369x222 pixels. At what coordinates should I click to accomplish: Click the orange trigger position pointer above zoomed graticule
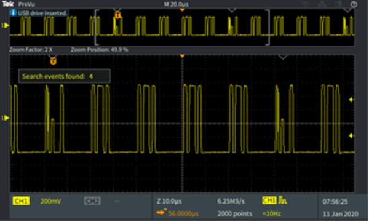click(182, 56)
